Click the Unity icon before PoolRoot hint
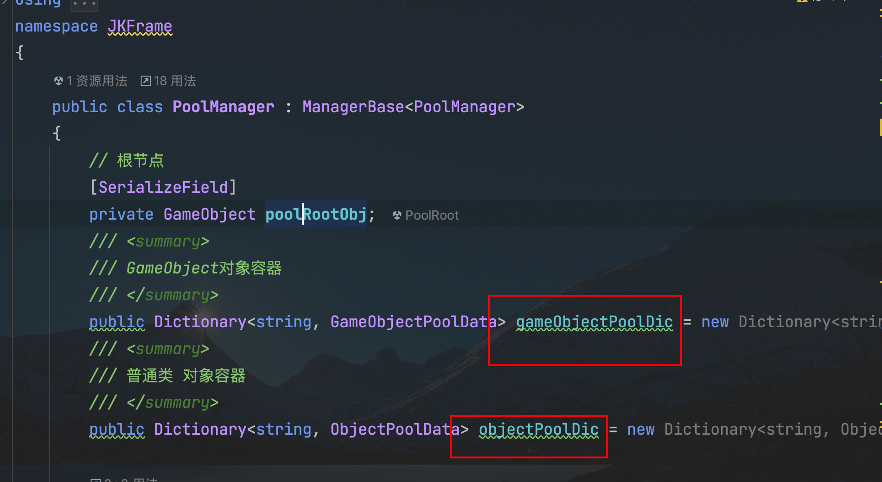The image size is (882, 482). coord(397,215)
